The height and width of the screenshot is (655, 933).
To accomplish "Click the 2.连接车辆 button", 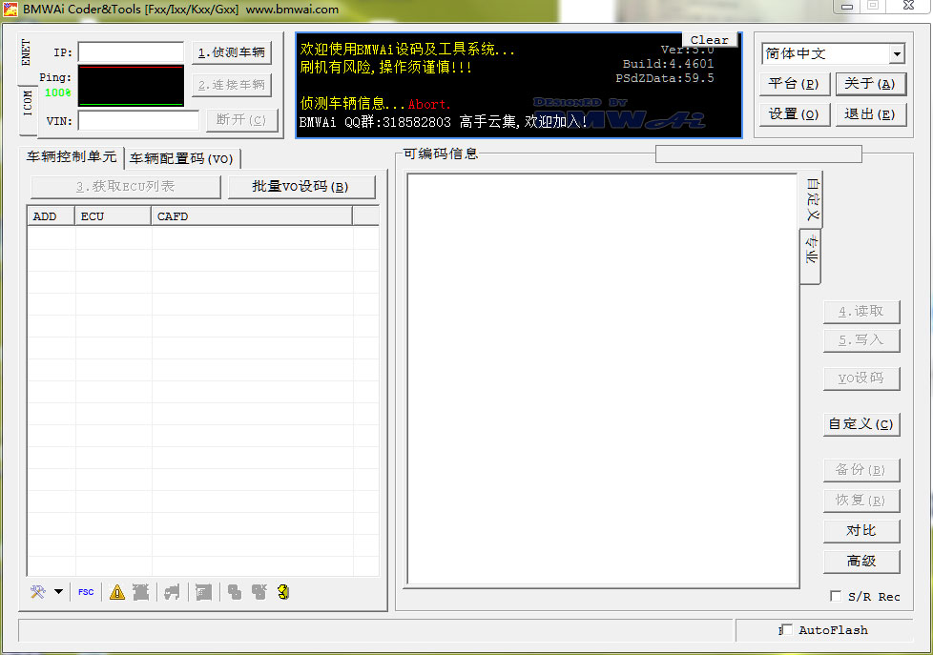I will [232, 85].
